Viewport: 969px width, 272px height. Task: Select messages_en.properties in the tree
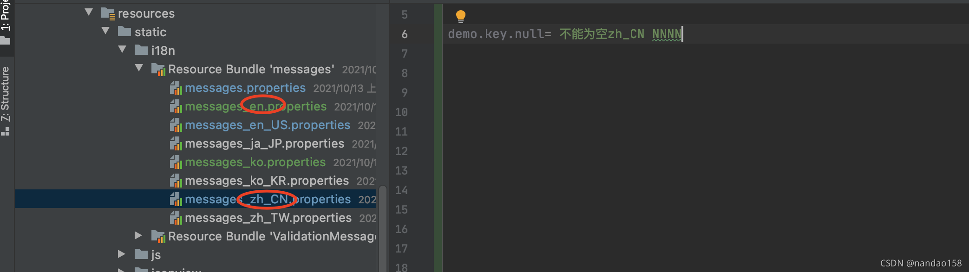click(x=255, y=106)
